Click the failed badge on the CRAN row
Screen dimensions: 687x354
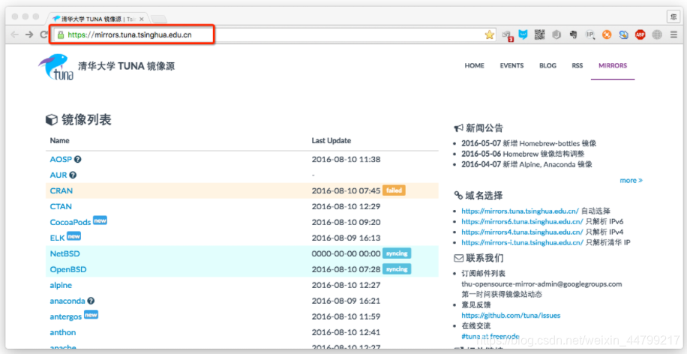click(394, 190)
